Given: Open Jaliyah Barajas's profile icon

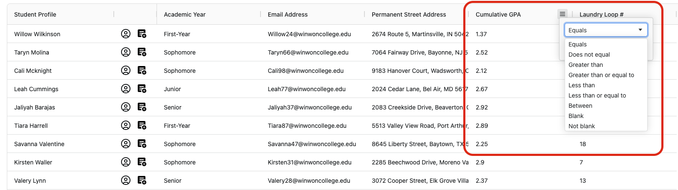Looking at the screenshot, I should (x=126, y=107).
